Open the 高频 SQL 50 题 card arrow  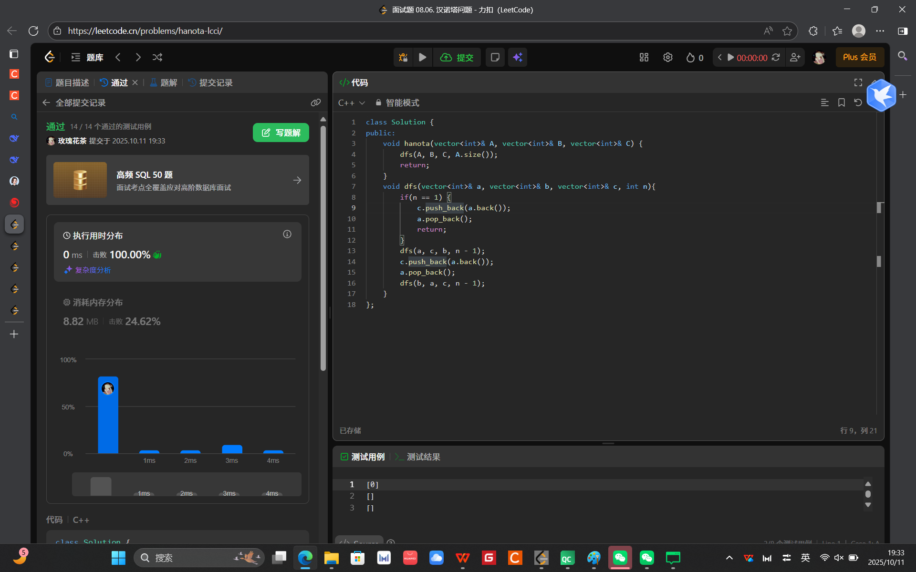pyautogui.click(x=297, y=180)
